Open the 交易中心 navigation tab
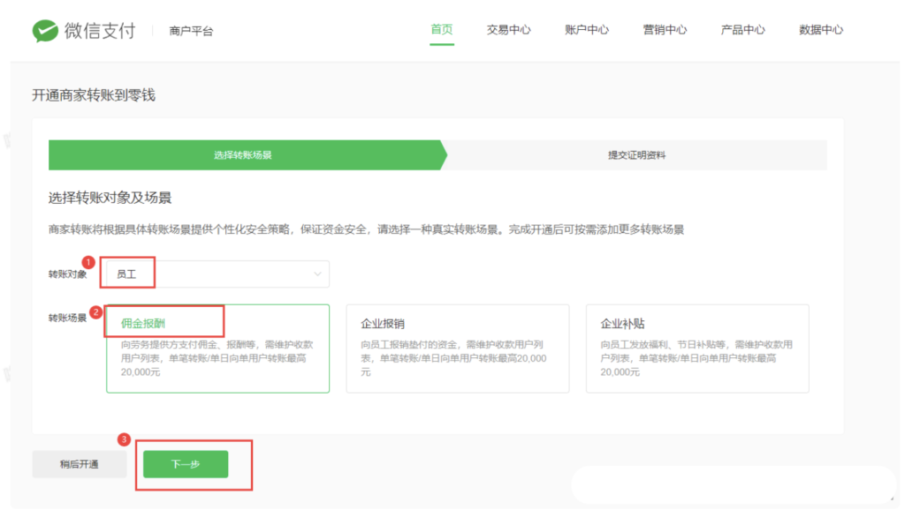 pyautogui.click(x=508, y=30)
